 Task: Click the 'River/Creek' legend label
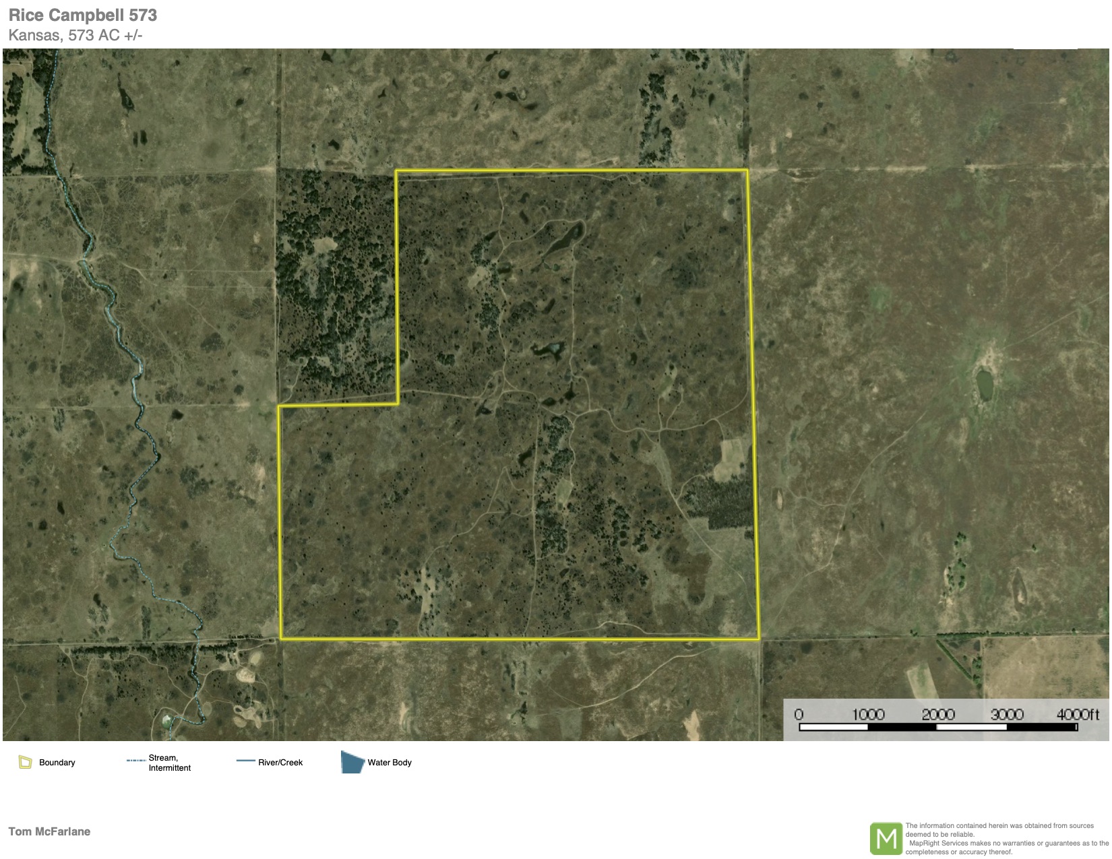280,763
